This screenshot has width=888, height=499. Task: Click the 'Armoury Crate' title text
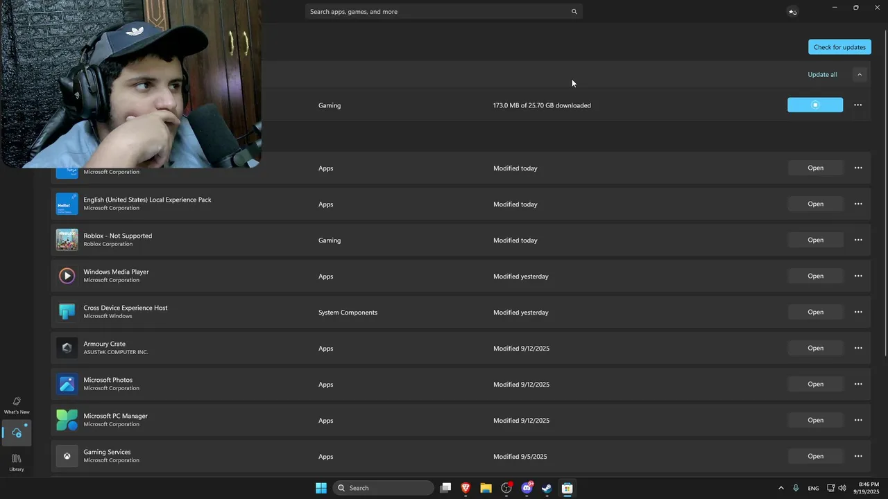coord(105,344)
